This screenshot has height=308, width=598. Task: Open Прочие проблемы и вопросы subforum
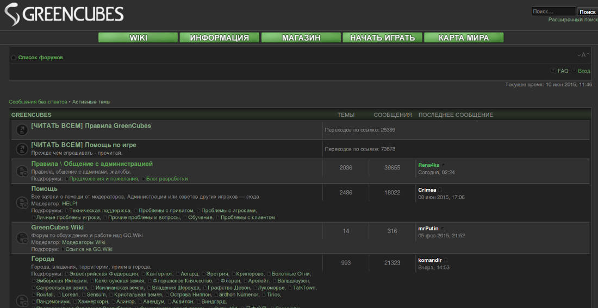tap(144, 218)
